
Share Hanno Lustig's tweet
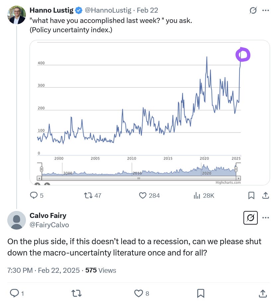pos(265,196)
